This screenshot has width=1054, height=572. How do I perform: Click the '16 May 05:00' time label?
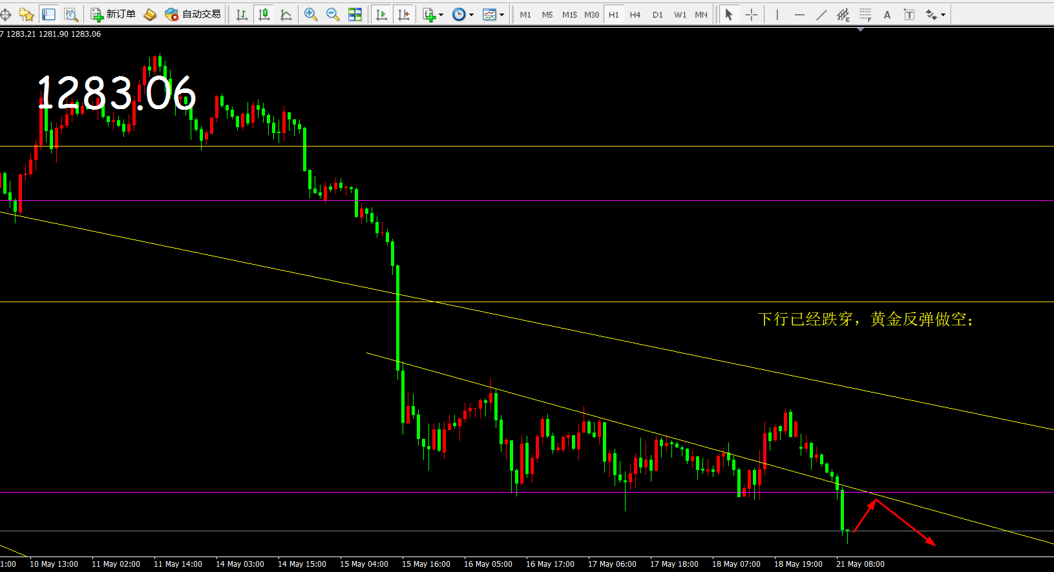(488, 564)
